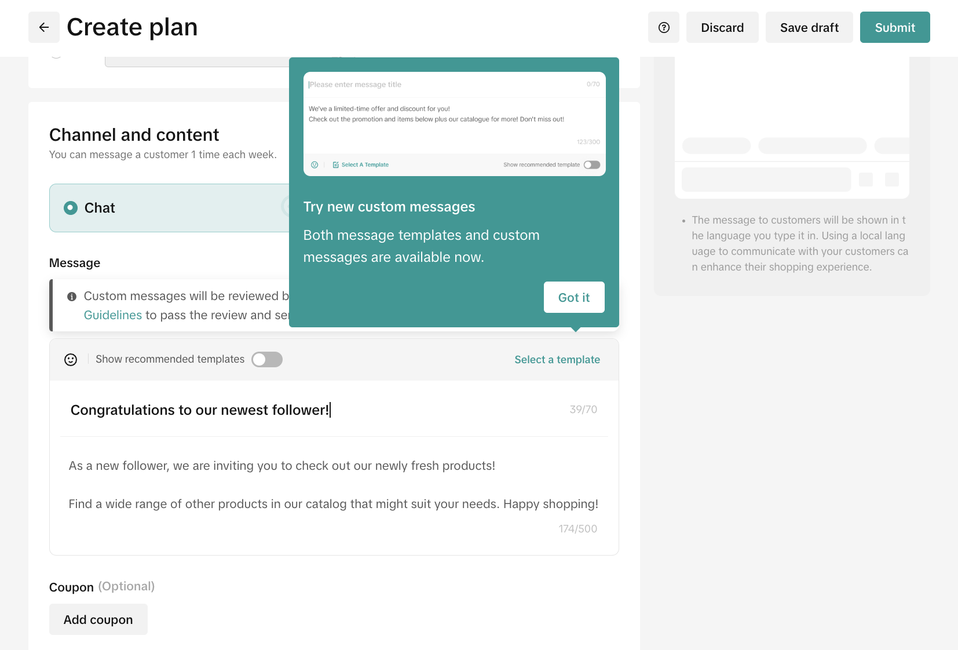Viewport: 958px width, 650px height.
Task: Click into the message title field
Action: click(x=313, y=410)
